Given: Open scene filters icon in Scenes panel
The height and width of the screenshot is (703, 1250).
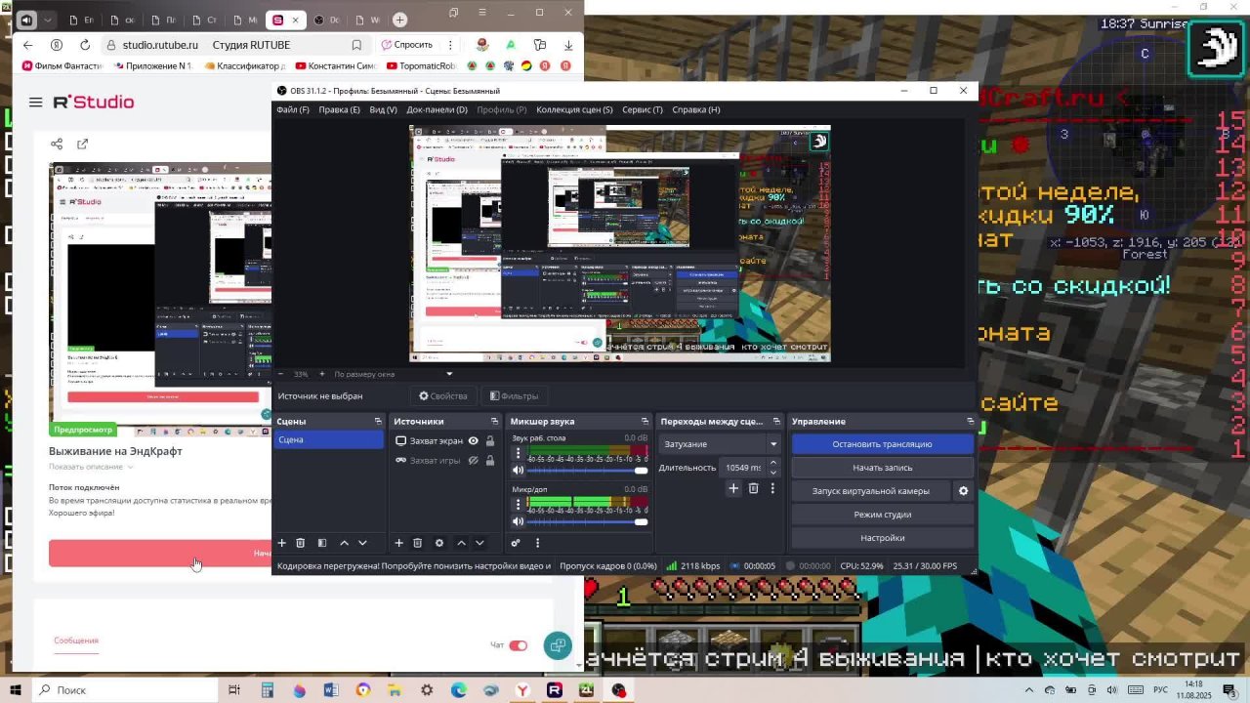Looking at the screenshot, I should pos(322,543).
